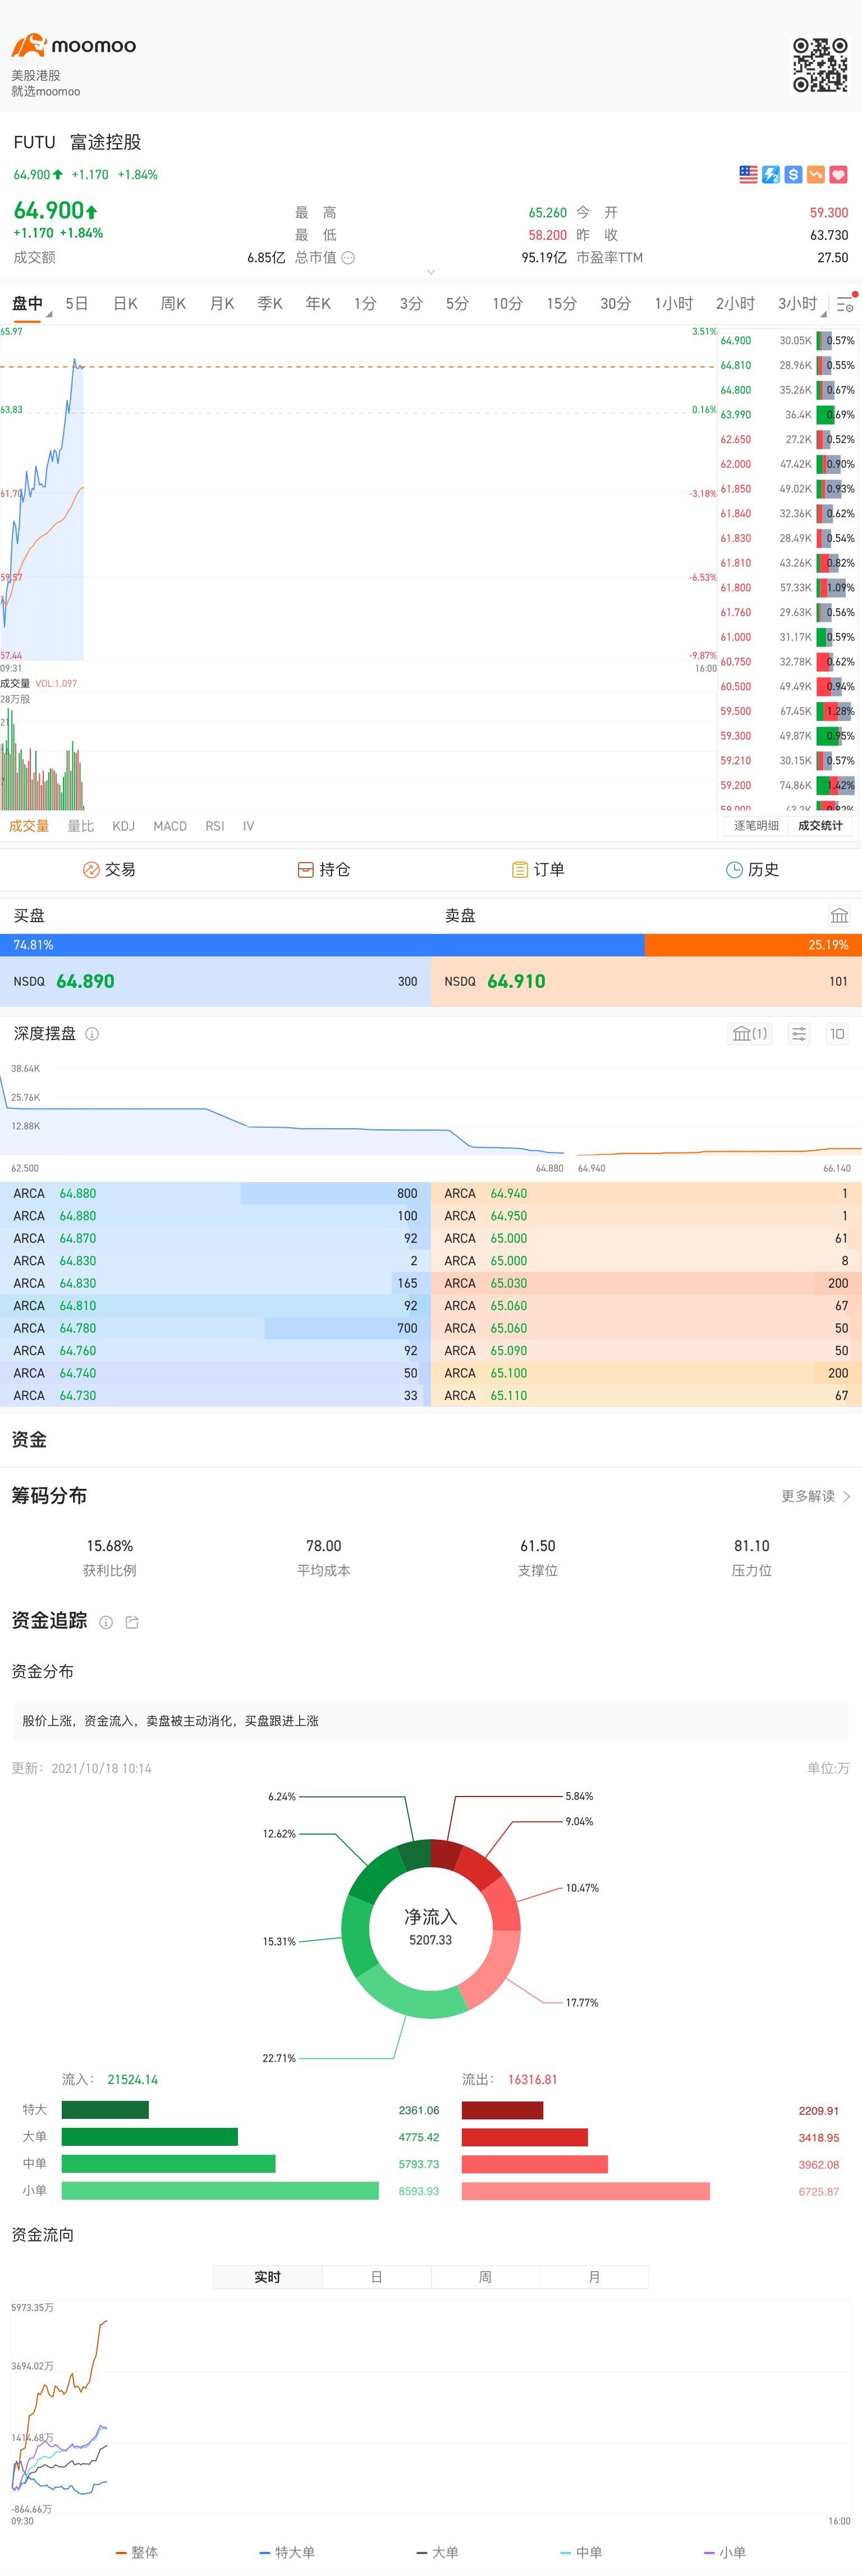Viewport: 862px width, 2576px height.
Task: Toggle the 大单 legend series
Action: pos(438,2552)
